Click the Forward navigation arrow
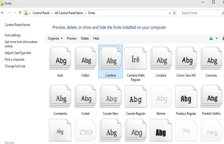224x144 pixels. pyautogui.click(x=9, y=13)
